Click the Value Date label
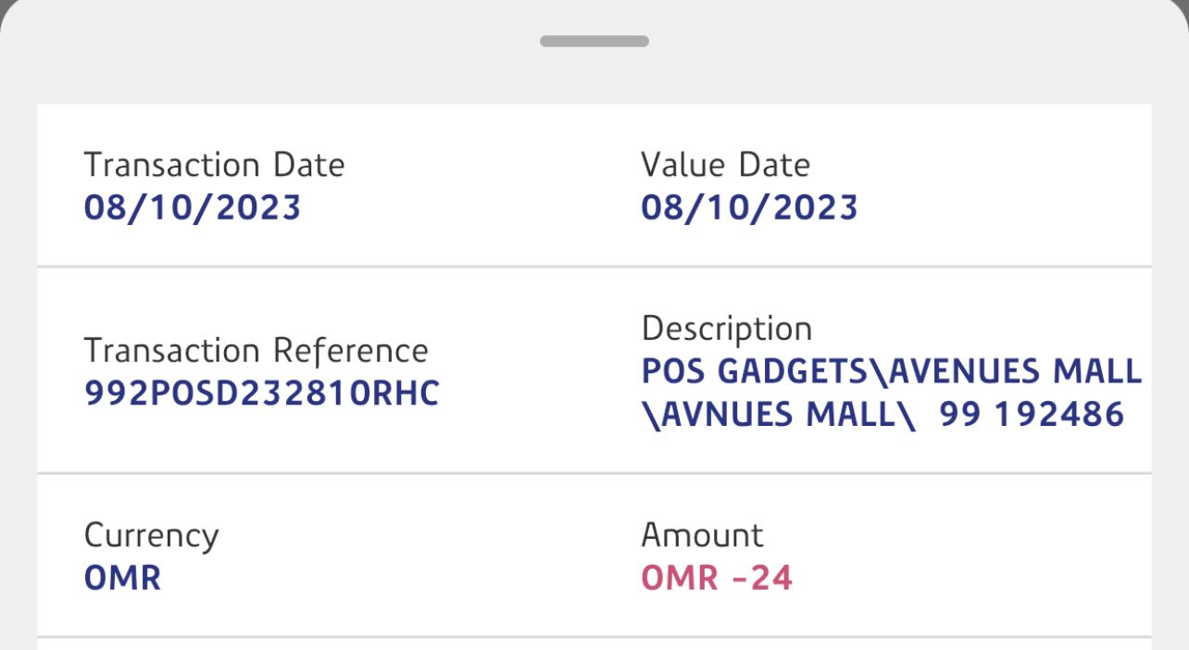 tap(725, 165)
